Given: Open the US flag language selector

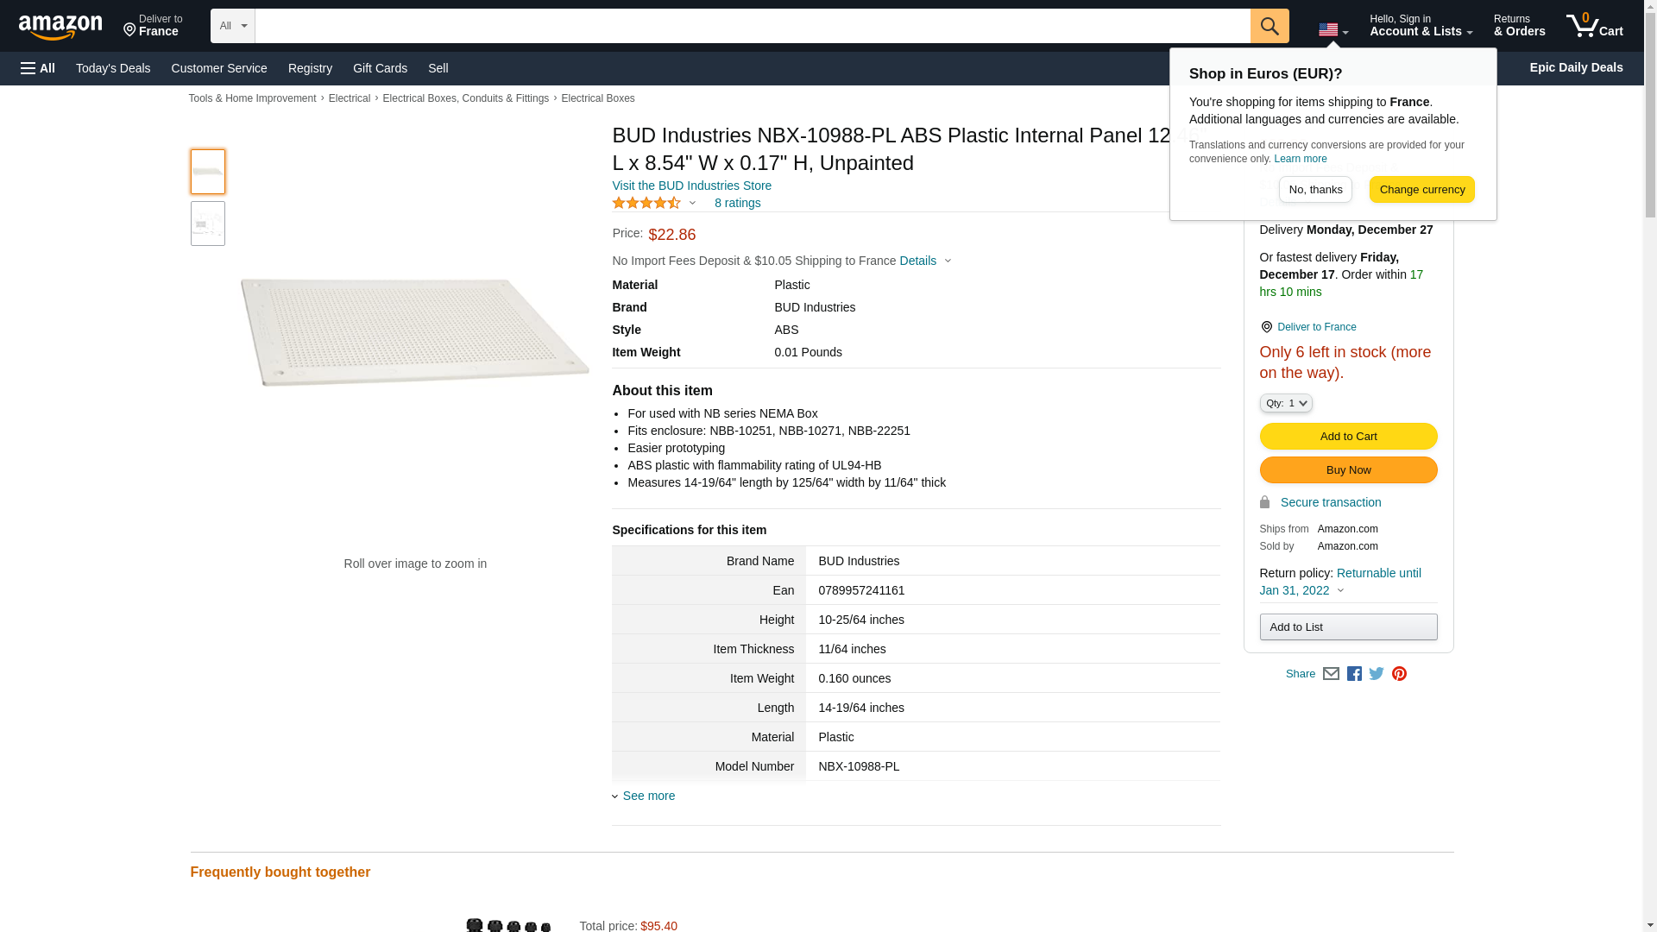Looking at the screenshot, I should coord(1333,30).
